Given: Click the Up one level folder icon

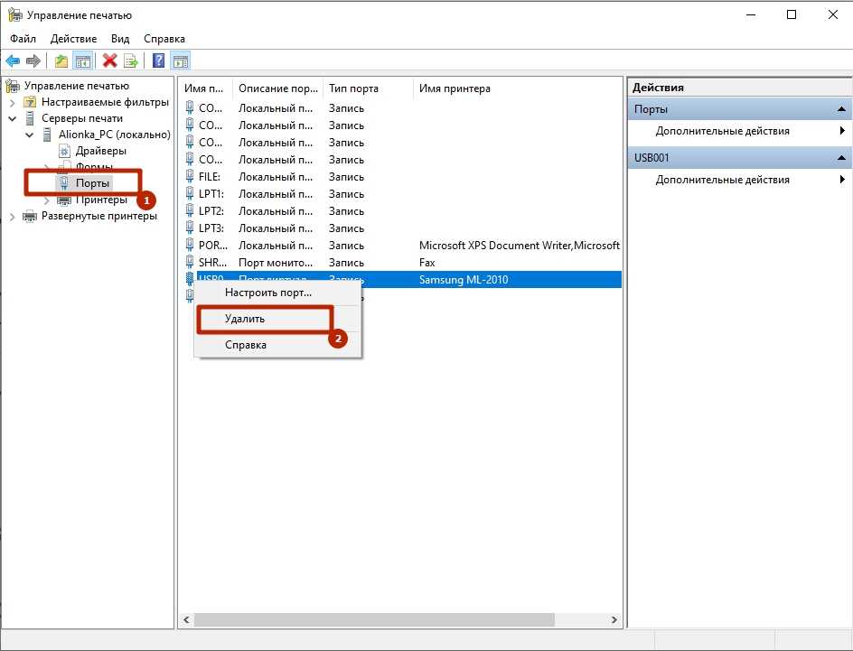Looking at the screenshot, I should click(61, 60).
